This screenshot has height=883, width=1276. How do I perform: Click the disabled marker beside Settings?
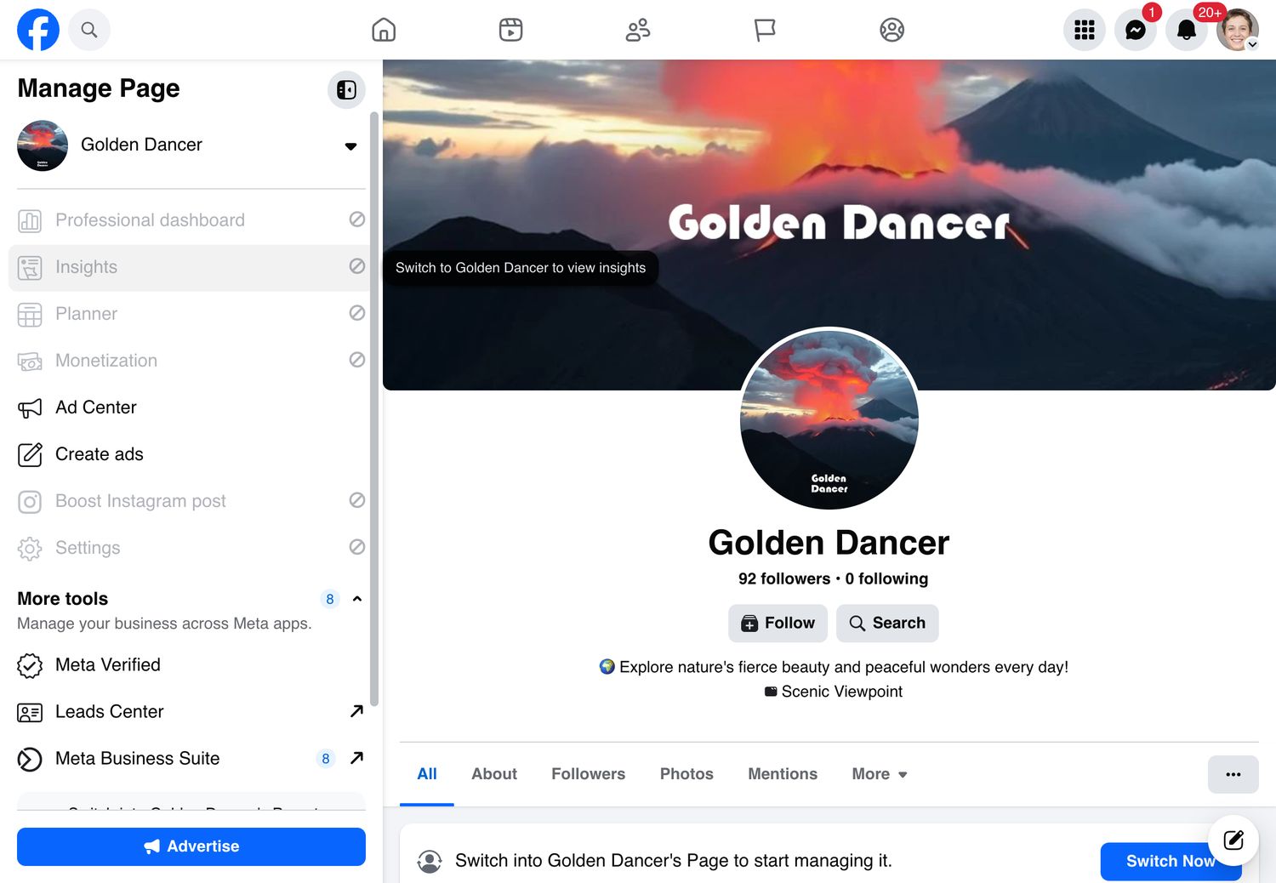coord(357,547)
